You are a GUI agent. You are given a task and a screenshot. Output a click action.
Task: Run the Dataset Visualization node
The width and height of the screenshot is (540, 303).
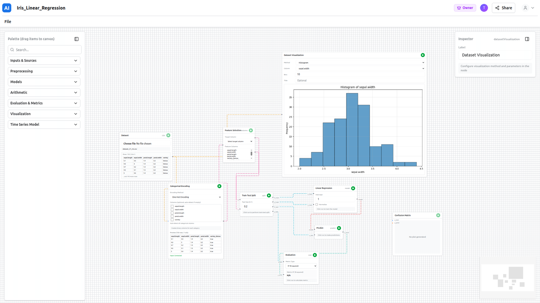[423, 55]
